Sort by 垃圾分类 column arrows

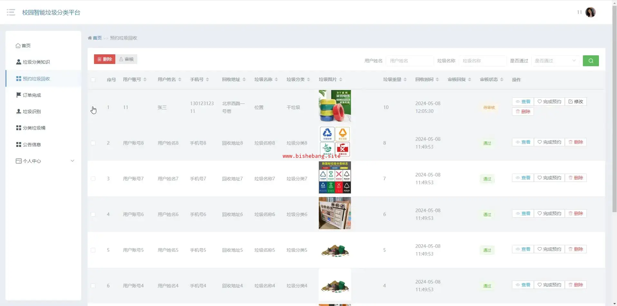308,79
